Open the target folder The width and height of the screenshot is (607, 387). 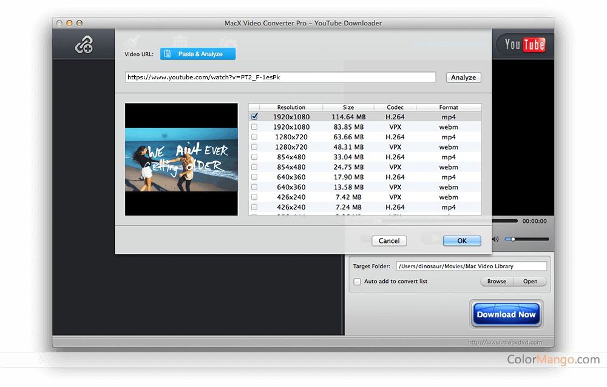(530, 281)
